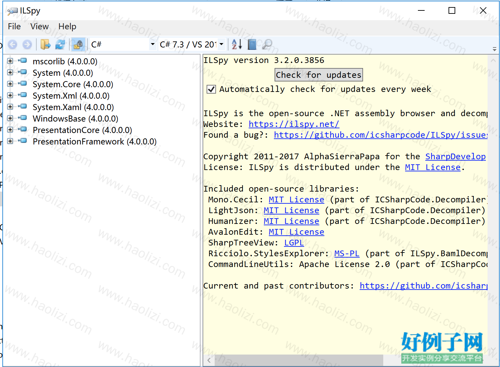Click the ILSpy app icon in title bar
The width and height of the screenshot is (500, 367).
12,11
